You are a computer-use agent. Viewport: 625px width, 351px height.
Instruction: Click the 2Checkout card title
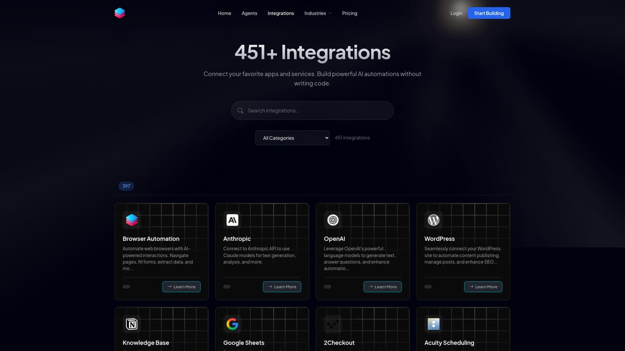point(339,343)
